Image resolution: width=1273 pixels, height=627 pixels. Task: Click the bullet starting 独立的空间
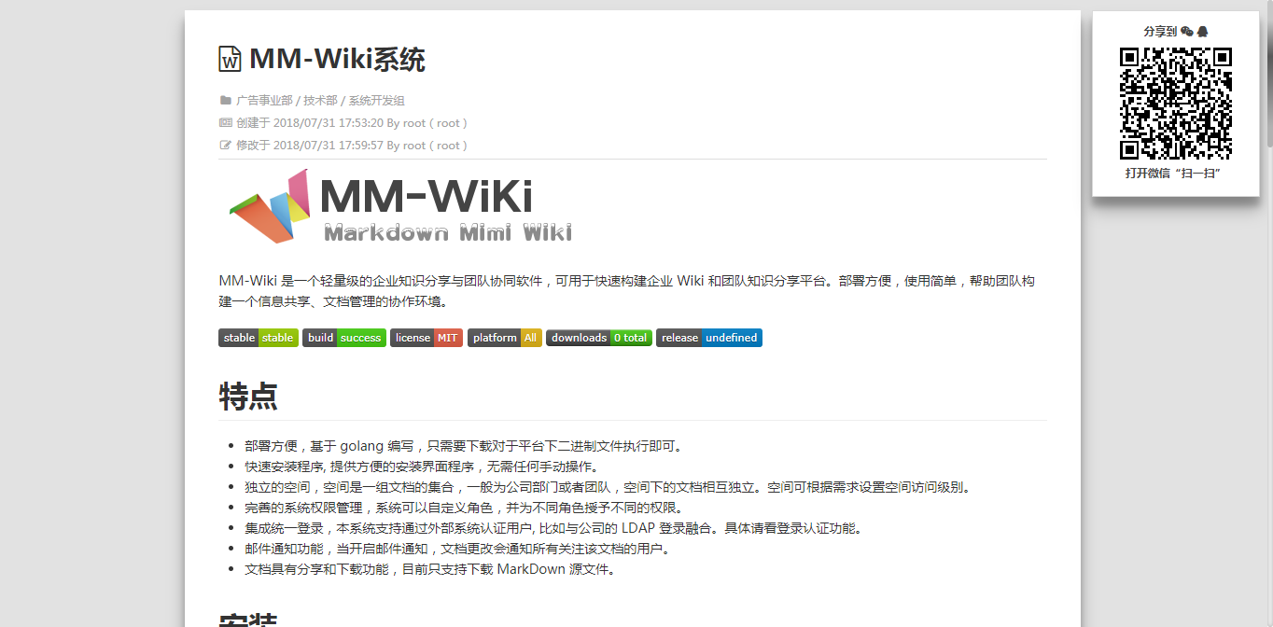coord(610,487)
